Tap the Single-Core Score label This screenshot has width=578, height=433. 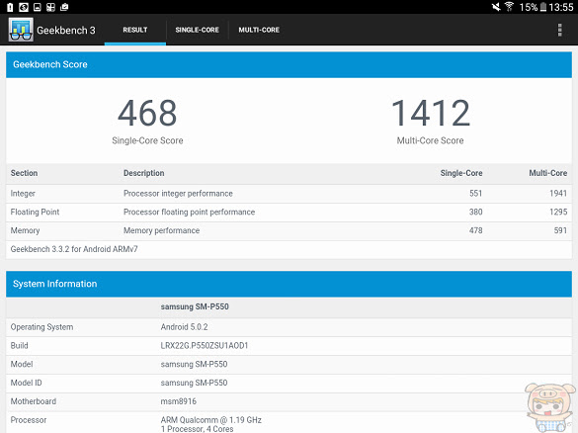(147, 140)
